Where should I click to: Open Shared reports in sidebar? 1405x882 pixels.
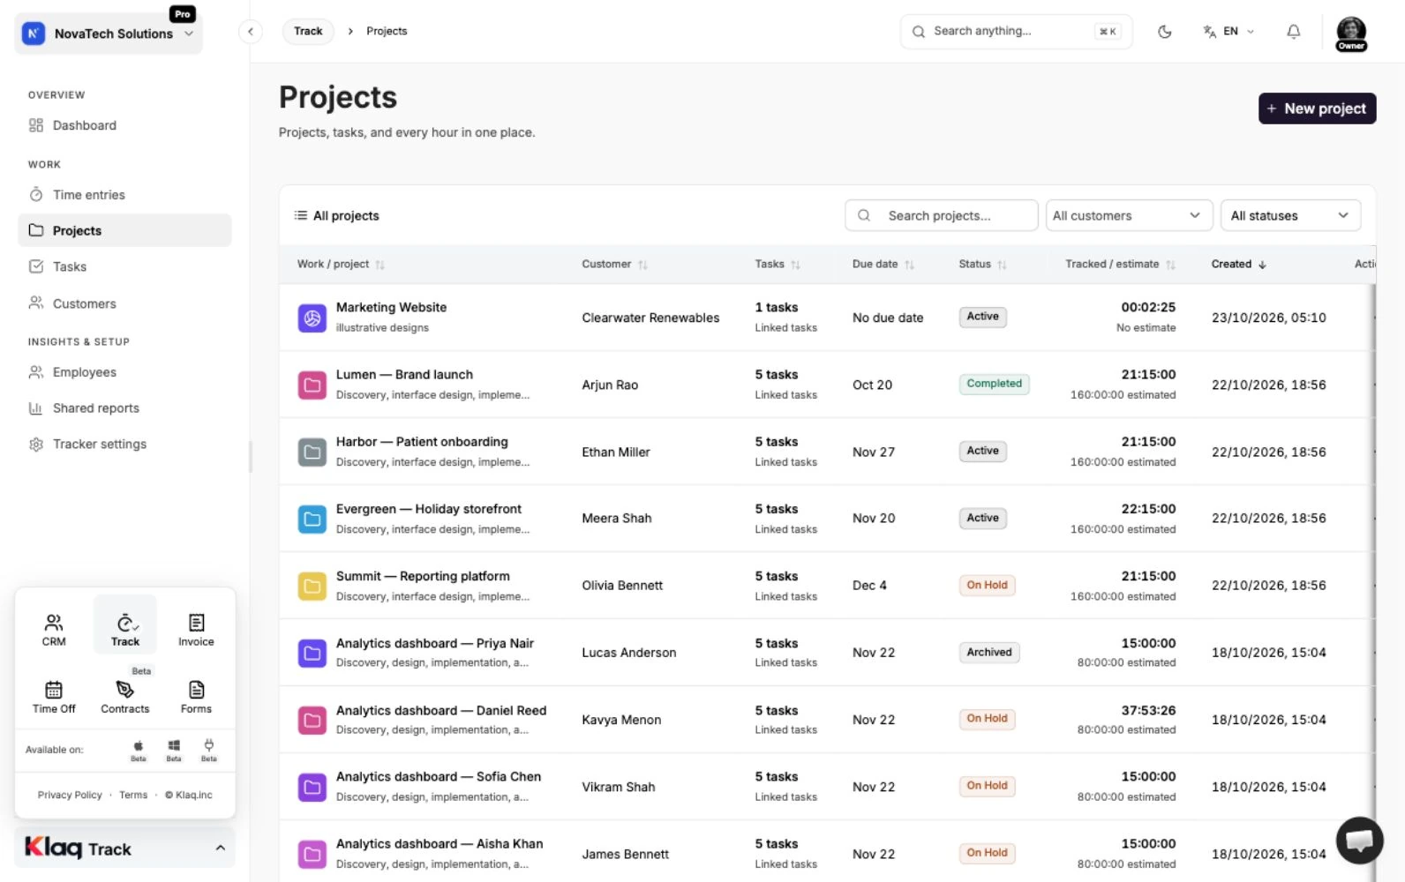click(124, 408)
